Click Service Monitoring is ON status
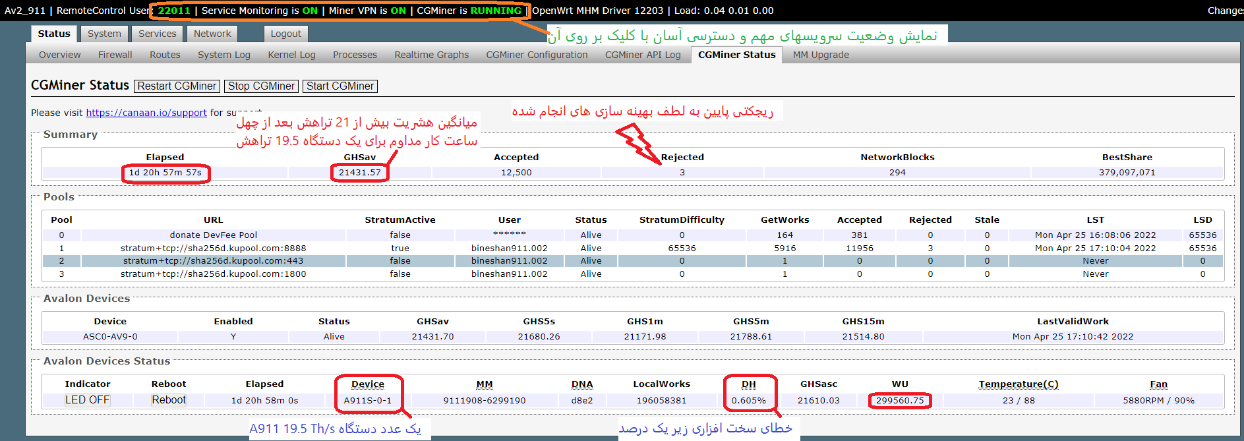This screenshot has height=441, width=1244. click(x=260, y=11)
